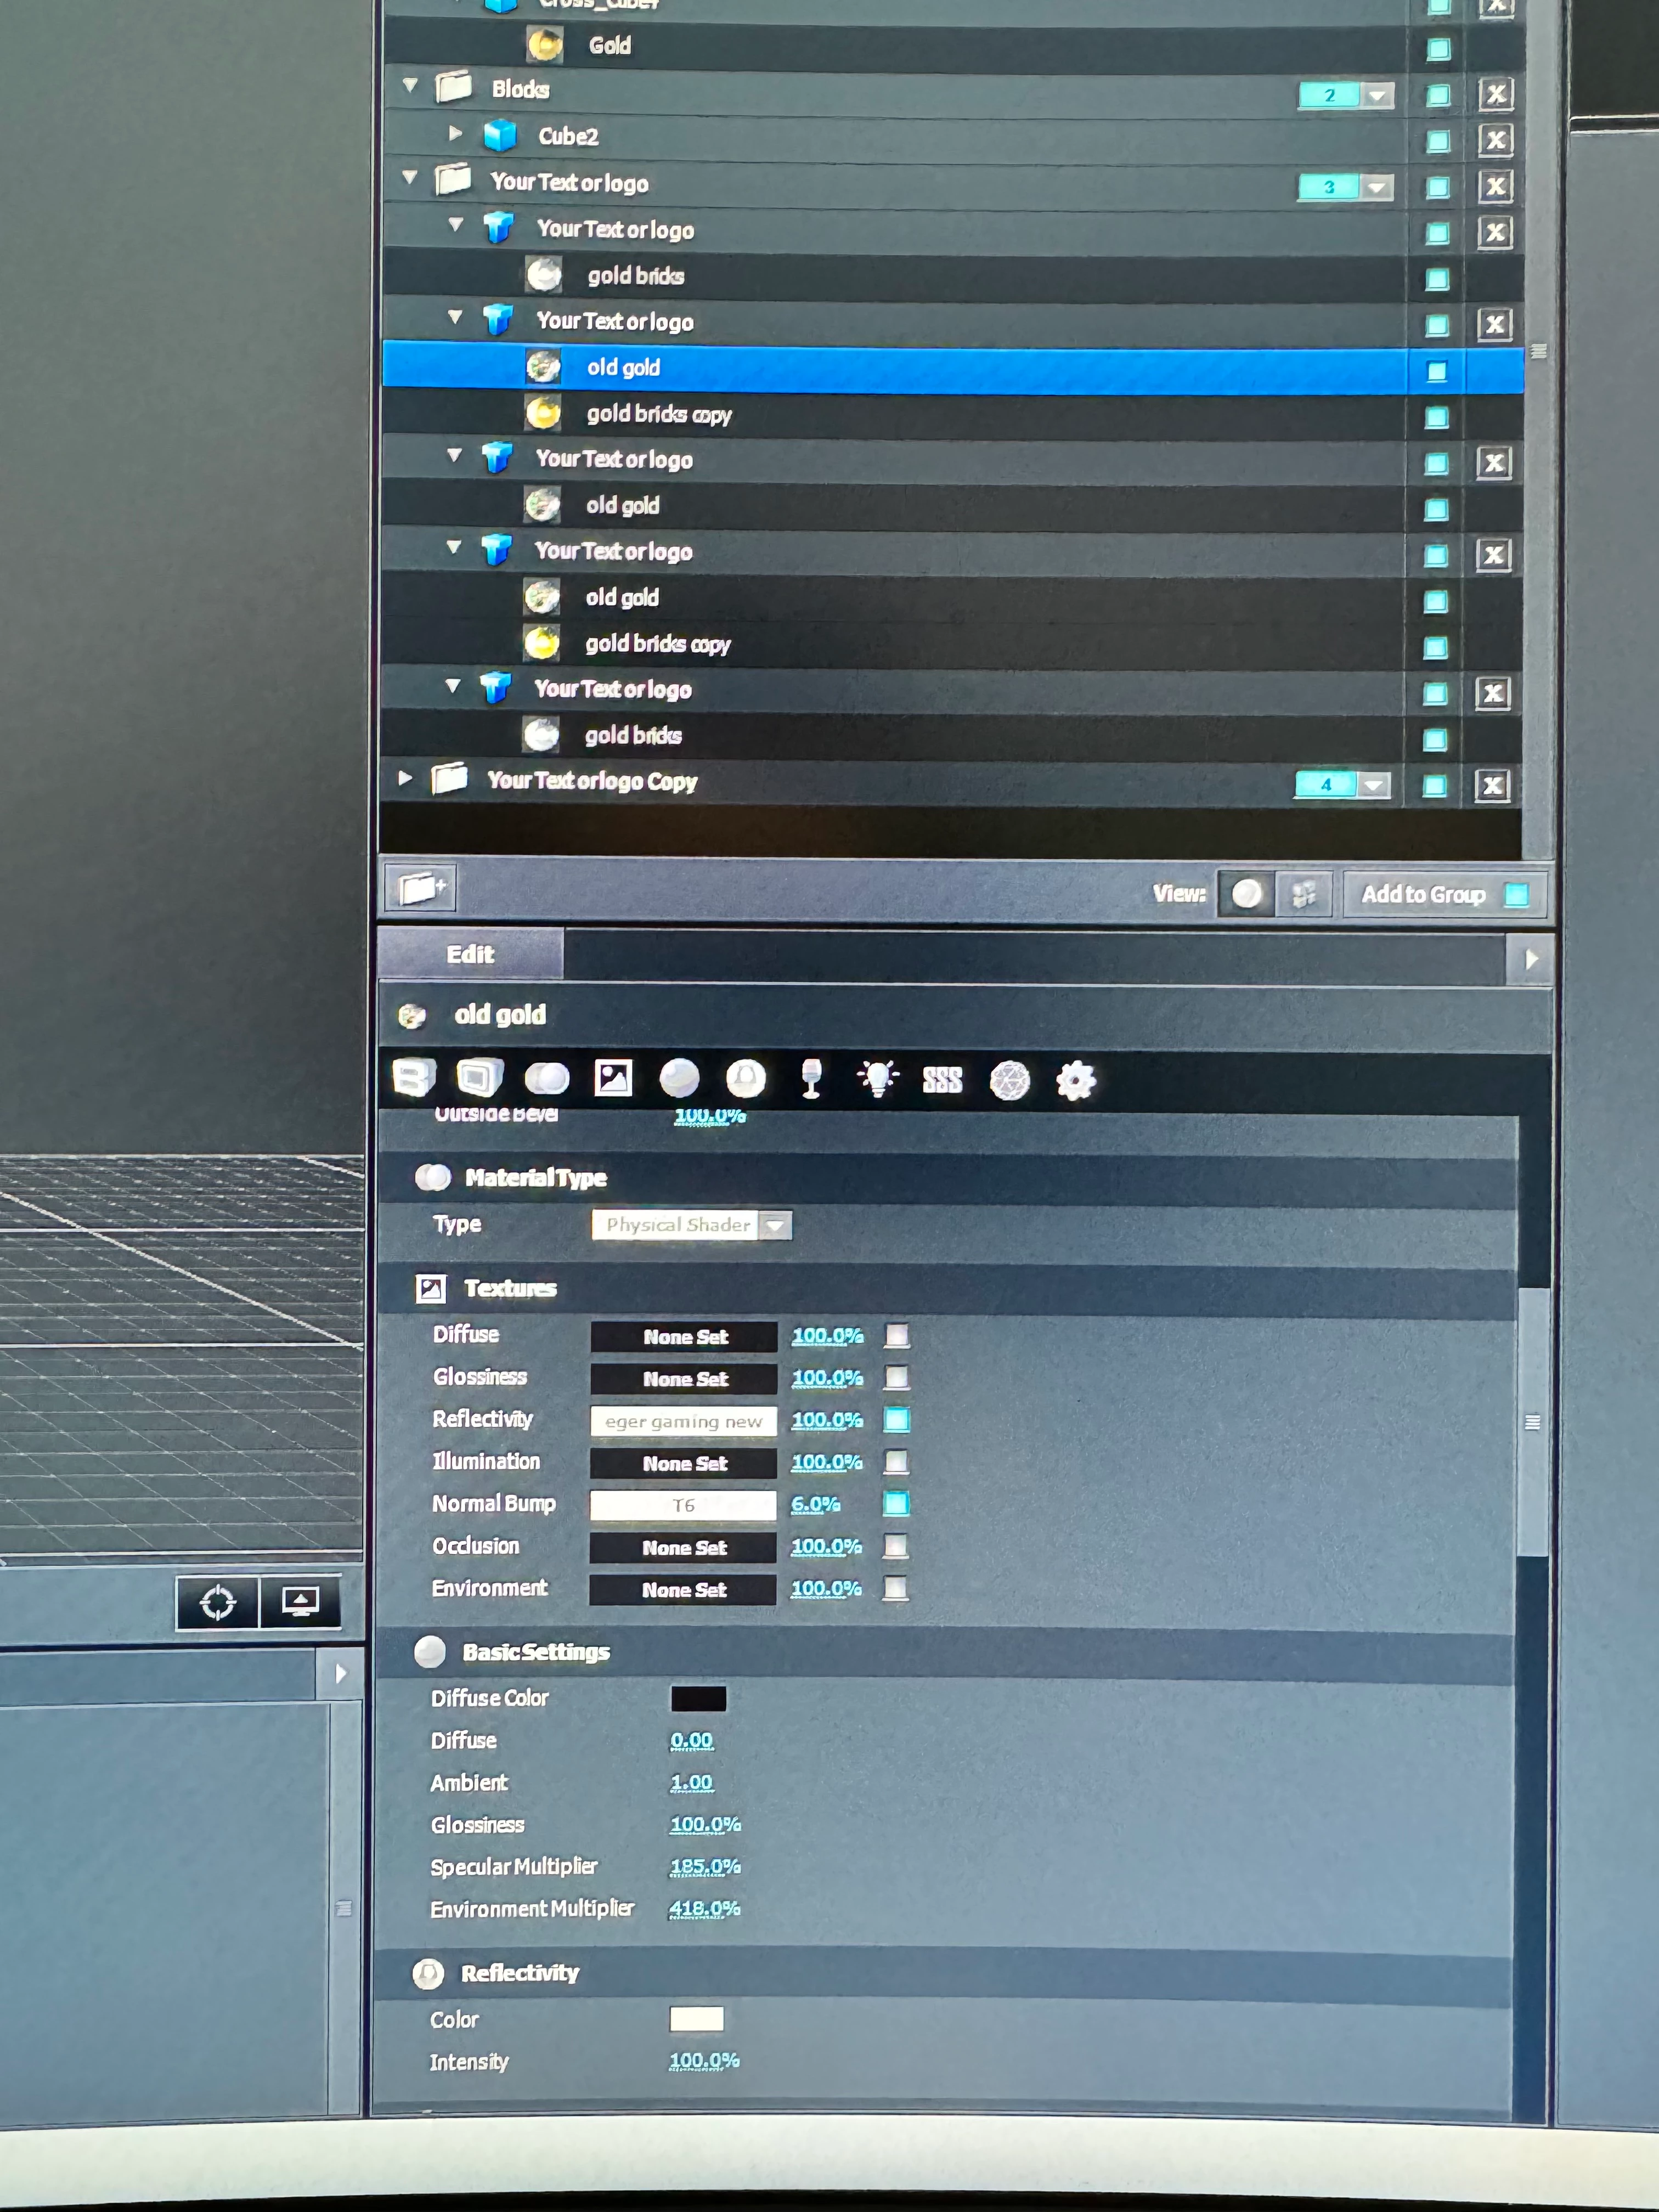This screenshot has height=2212, width=1659.
Task: Enable the Diffuse texture checkbox
Action: [897, 1335]
